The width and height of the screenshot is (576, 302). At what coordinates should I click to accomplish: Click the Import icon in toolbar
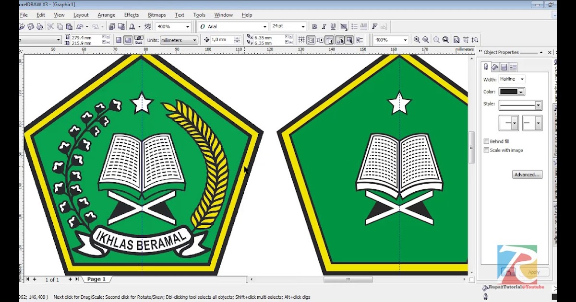click(111, 27)
